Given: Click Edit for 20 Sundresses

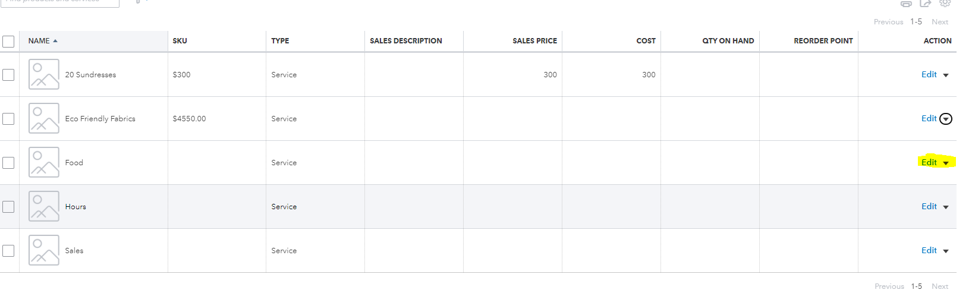Looking at the screenshot, I should pos(929,74).
